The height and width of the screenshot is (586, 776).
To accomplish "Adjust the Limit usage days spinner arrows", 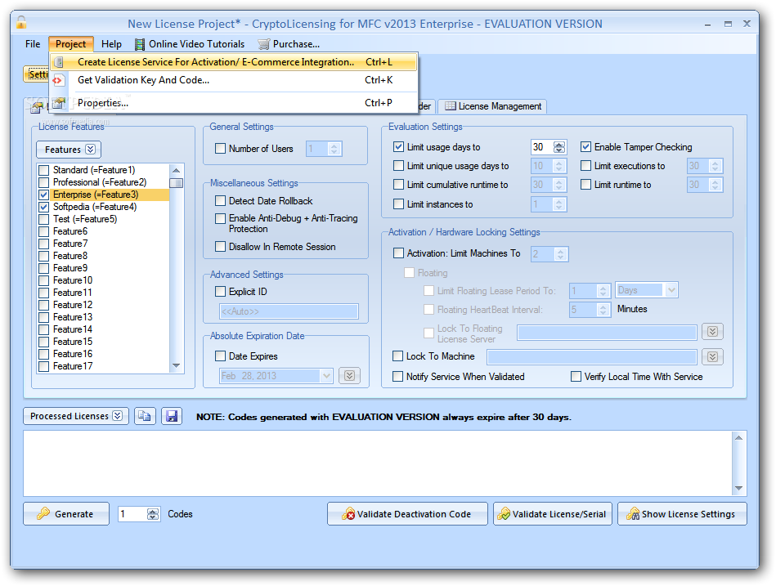I will (x=559, y=147).
